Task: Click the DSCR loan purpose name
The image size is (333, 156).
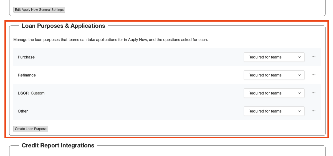Action: [23, 93]
